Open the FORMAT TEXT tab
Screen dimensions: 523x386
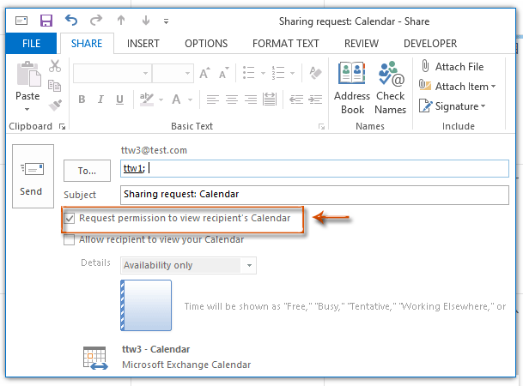click(286, 44)
